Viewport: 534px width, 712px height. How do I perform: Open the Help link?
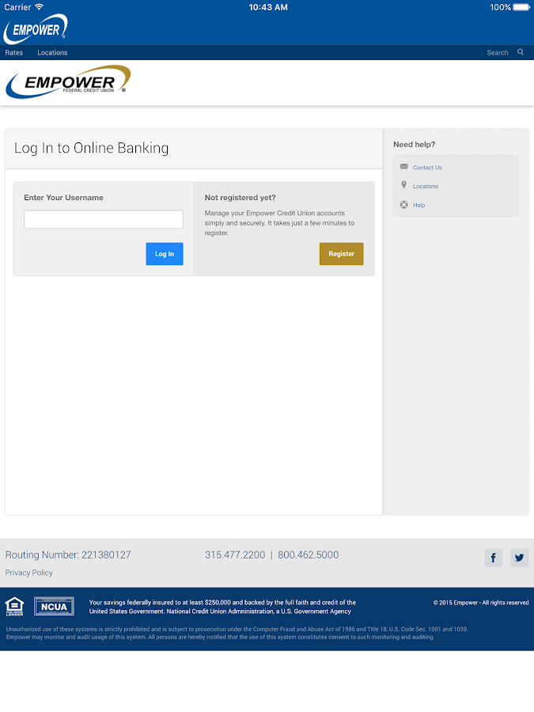click(x=418, y=205)
